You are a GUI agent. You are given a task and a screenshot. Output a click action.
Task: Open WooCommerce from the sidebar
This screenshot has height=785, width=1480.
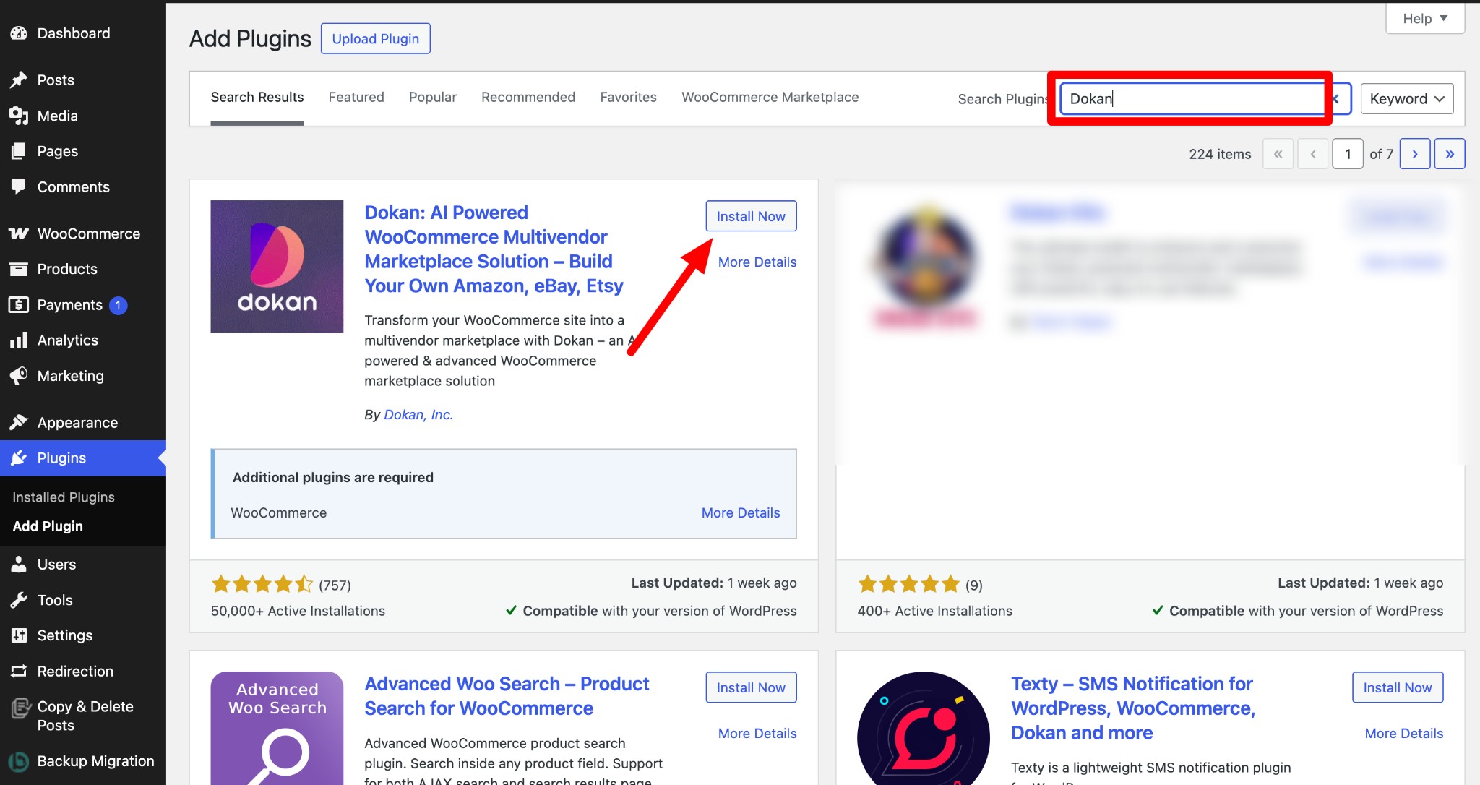click(x=18, y=233)
